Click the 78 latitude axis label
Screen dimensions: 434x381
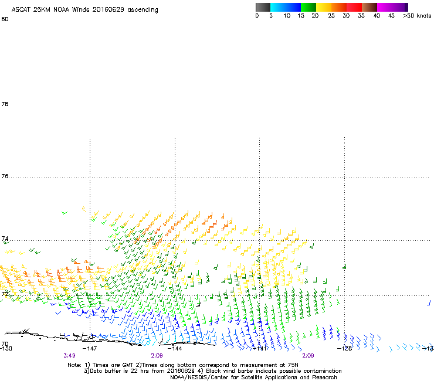[5, 104]
